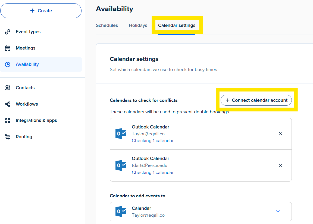This screenshot has height=224, width=313.
Task: Click the Availability page title
Action: (115, 9)
